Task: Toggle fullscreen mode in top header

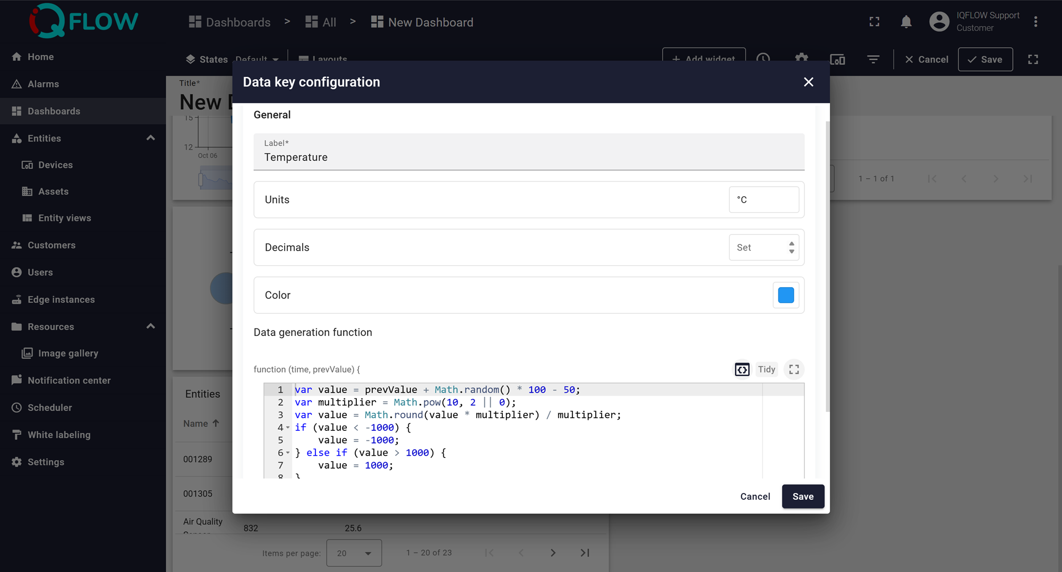Action: tap(874, 22)
